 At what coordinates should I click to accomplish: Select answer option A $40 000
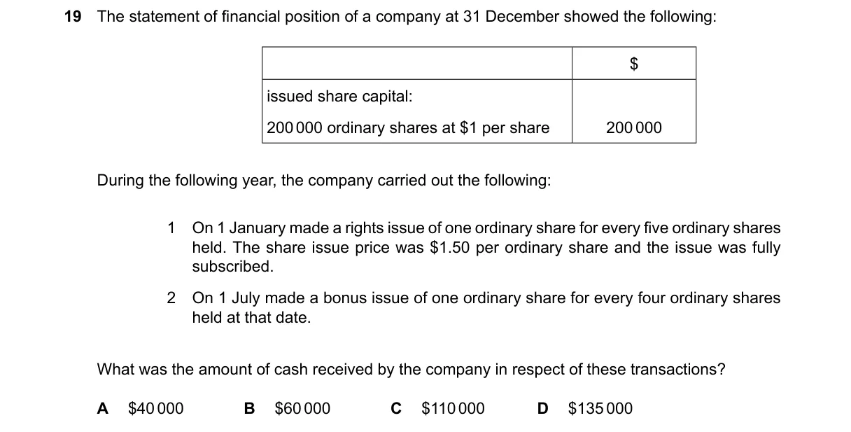pyautogui.click(x=140, y=408)
